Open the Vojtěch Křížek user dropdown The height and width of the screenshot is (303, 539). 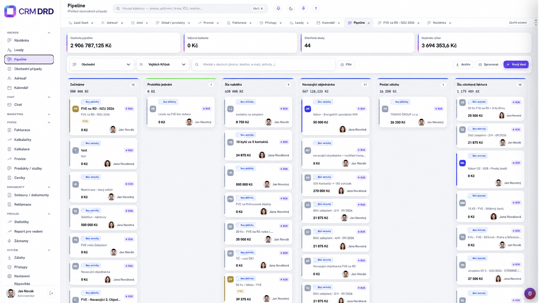163,64
